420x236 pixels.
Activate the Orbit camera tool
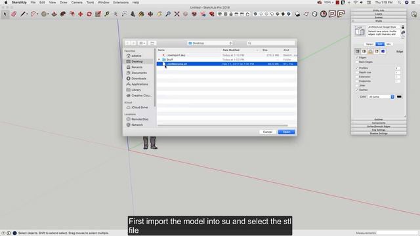point(150,14)
